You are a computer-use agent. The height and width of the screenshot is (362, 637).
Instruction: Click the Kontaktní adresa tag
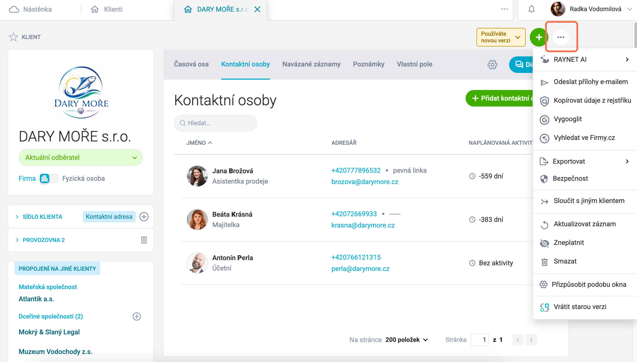pos(109,217)
